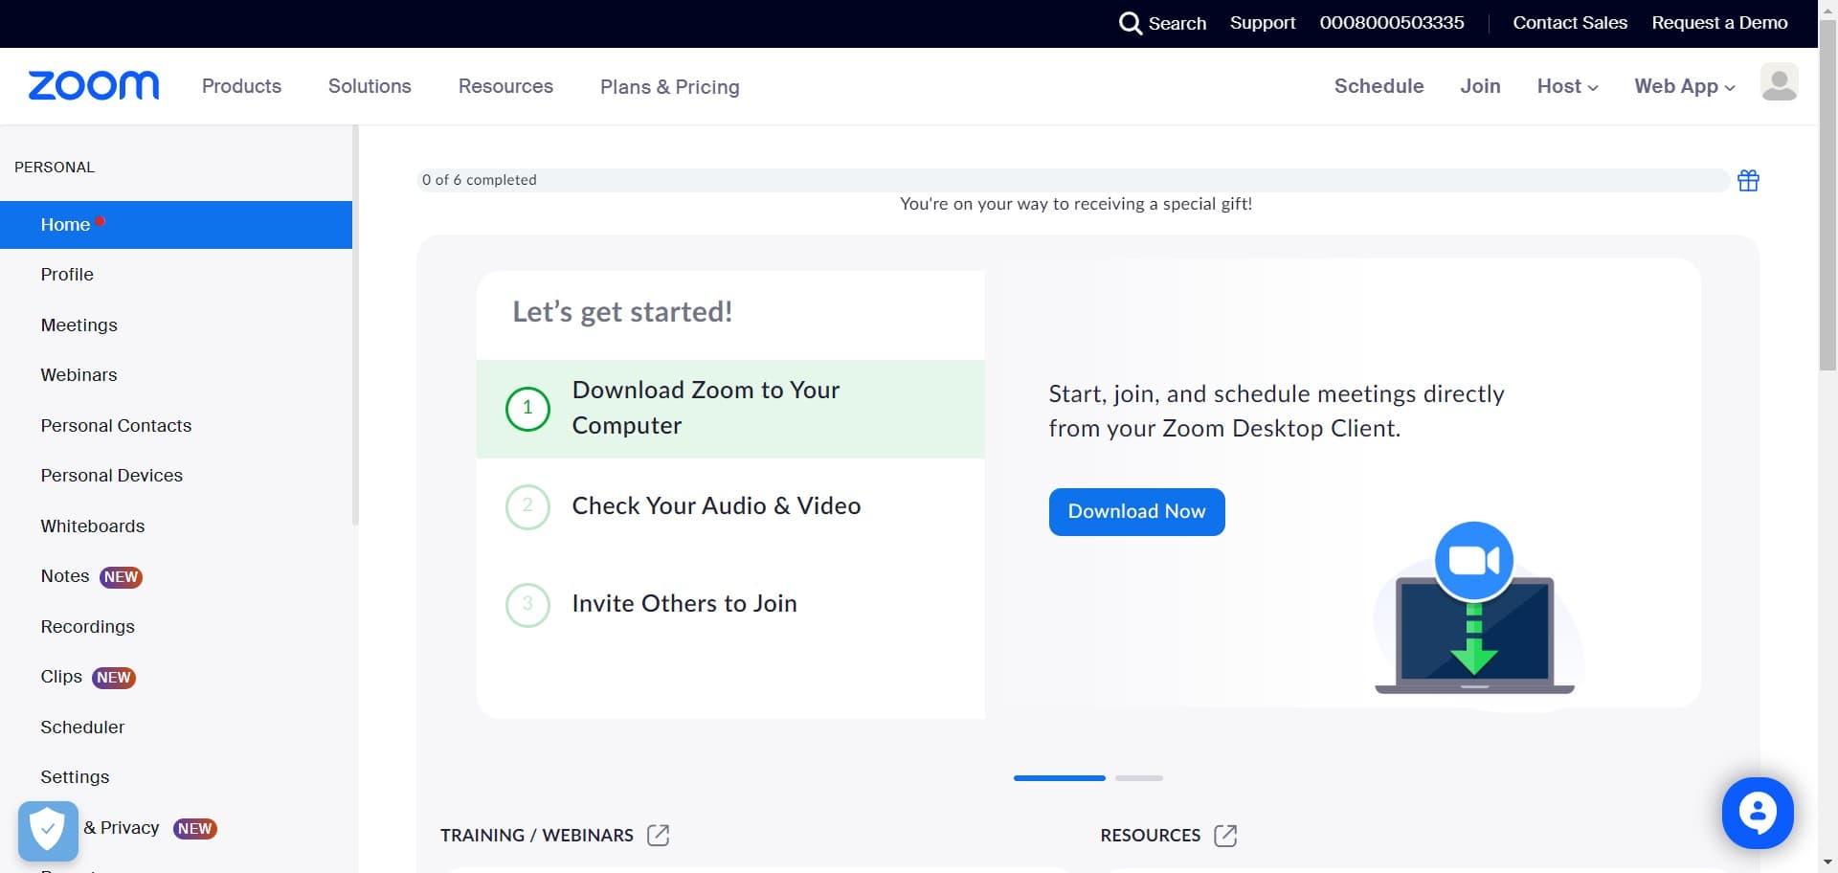Expand the Host dropdown
This screenshot has width=1838, height=873.
click(x=1567, y=86)
